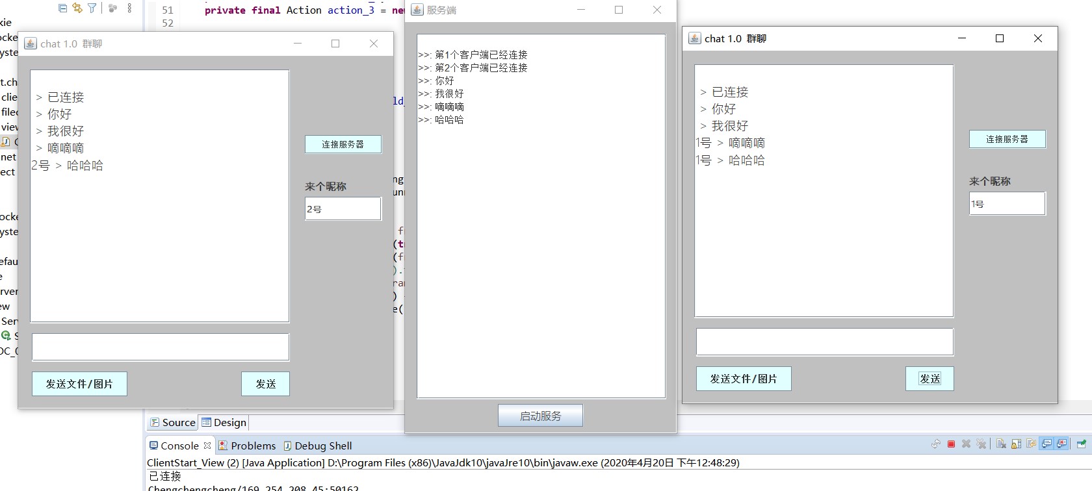Click 连接服务器 in the left chat window
1092x491 pixels.
(343, 144)
